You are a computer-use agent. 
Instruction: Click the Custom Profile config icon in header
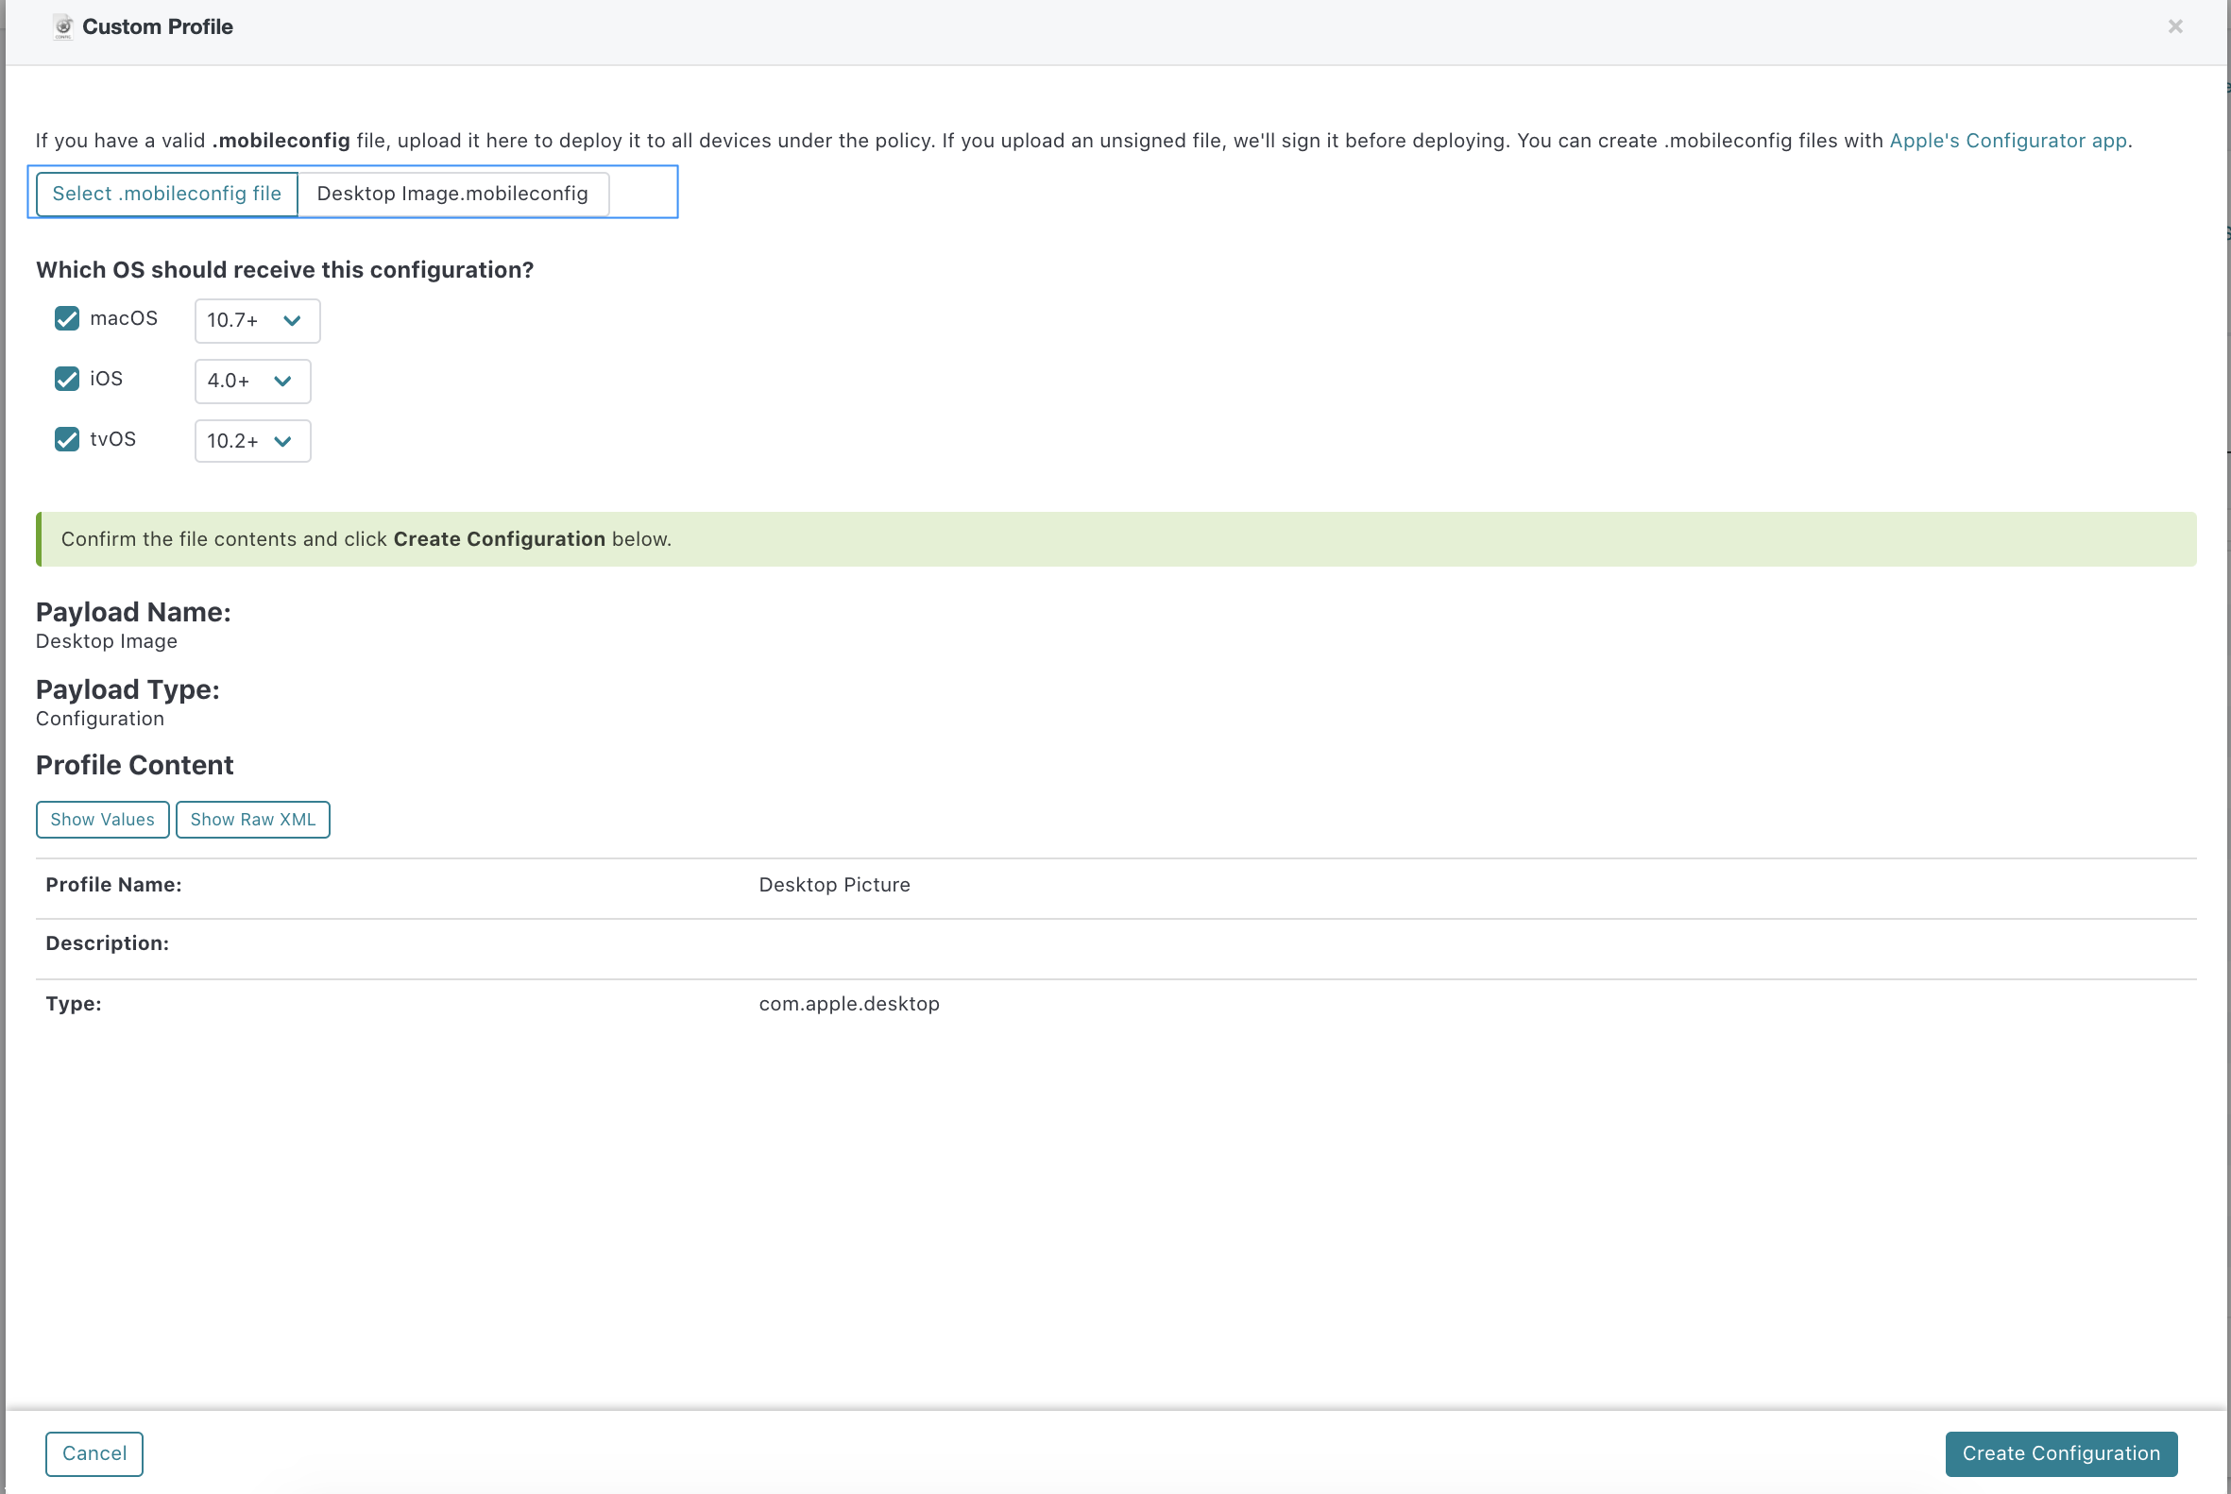(x=63, y=26)
